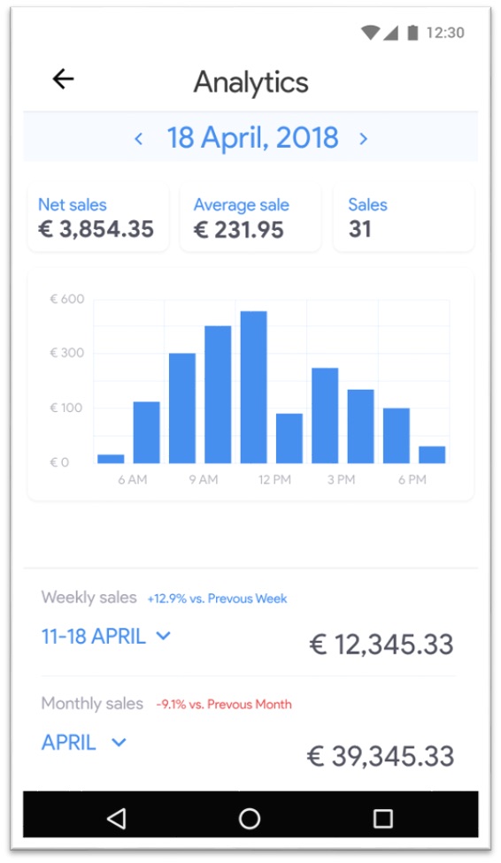Tap the tallest bar in sales chart
Image resolution: width=501 pixels, height=863 pixels.
[253, 387]
